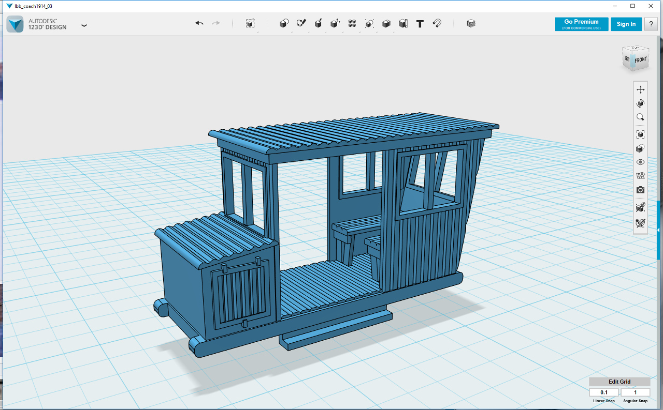This screenshot has width=663, height=410.
Task: Undo the last action
Action: pyautogui.click(x=199, y=23)
